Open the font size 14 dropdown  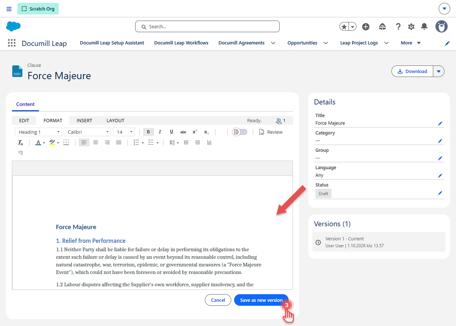[124, 132]
